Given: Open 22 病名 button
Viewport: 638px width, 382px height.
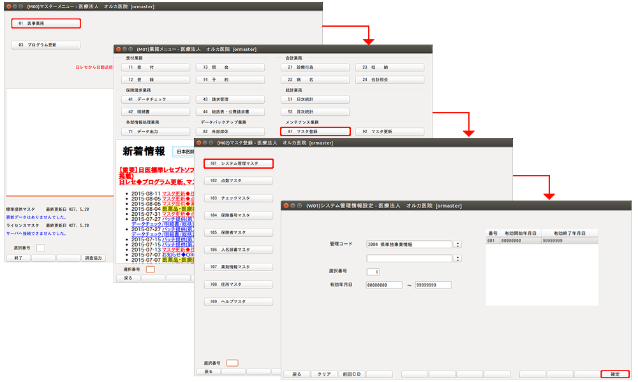Looking at the screenshot, I should [315, 80].
